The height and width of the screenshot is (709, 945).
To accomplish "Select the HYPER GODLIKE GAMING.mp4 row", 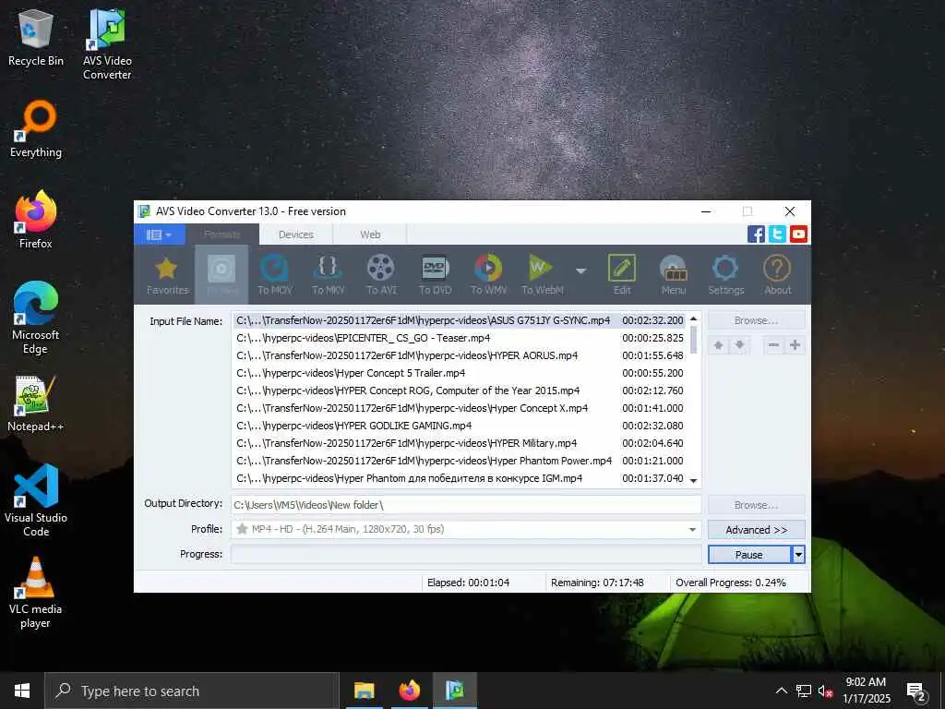I will pos(460,426).
